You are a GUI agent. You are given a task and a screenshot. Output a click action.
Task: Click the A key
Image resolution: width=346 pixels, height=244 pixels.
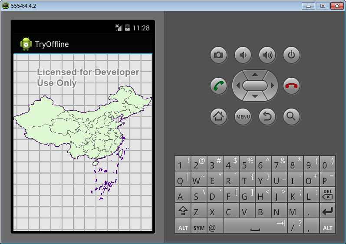coord(183,195)
